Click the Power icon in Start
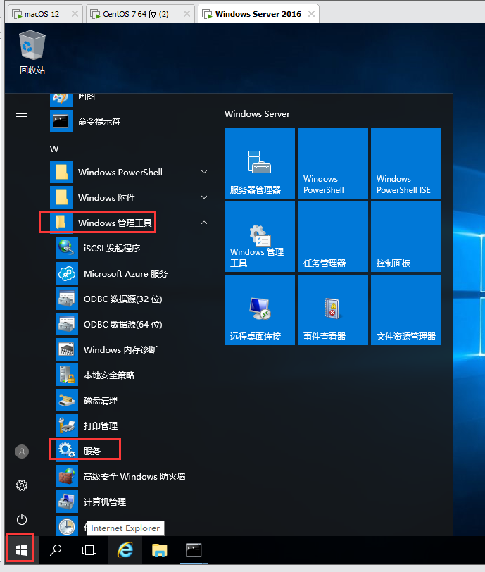This screenshot has height=572, width=485. [22, 519]
